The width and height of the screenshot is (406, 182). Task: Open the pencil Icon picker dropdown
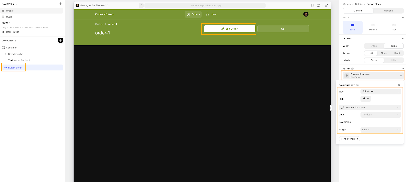click(x=366, y=99)
